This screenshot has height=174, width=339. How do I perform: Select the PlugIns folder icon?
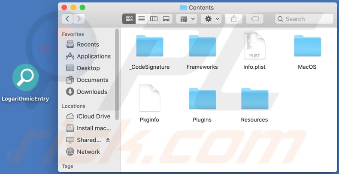203,98
